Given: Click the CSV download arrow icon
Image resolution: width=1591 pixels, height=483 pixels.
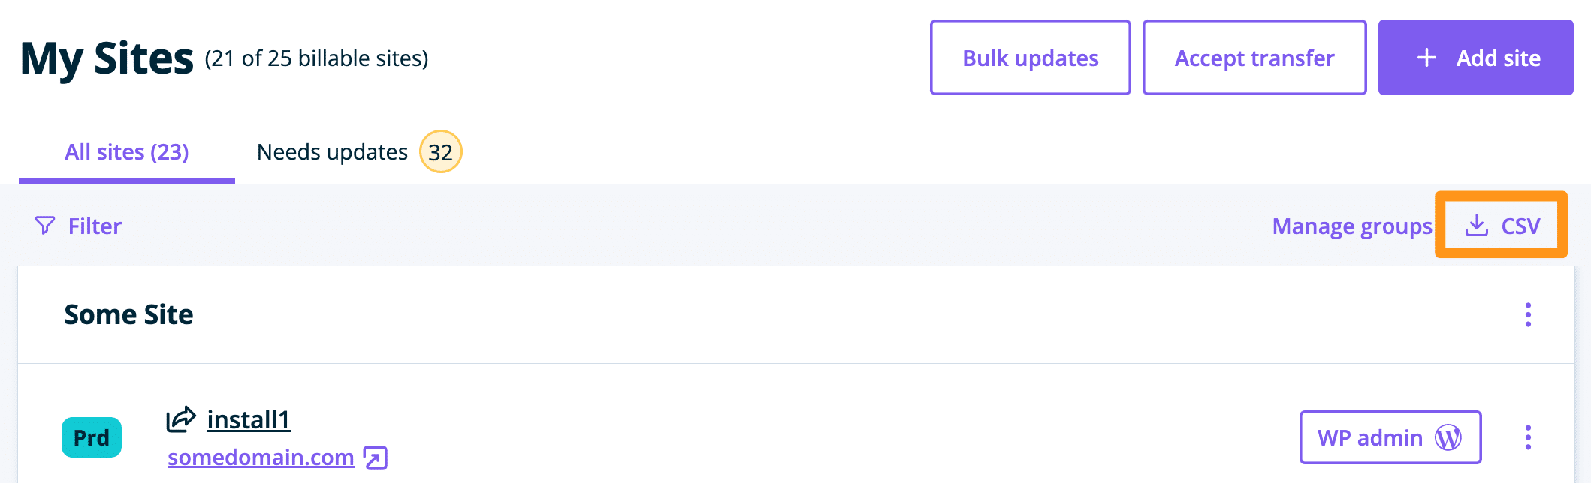Looking at the screenshot, I should click(x=1476, y=225).
